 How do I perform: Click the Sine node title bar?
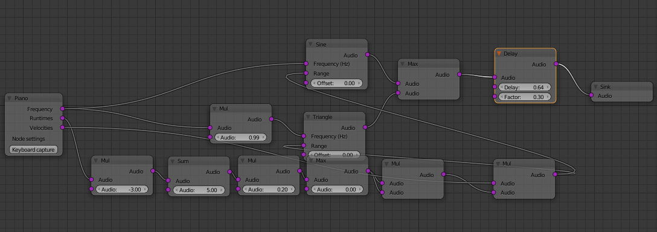(337, 45)
